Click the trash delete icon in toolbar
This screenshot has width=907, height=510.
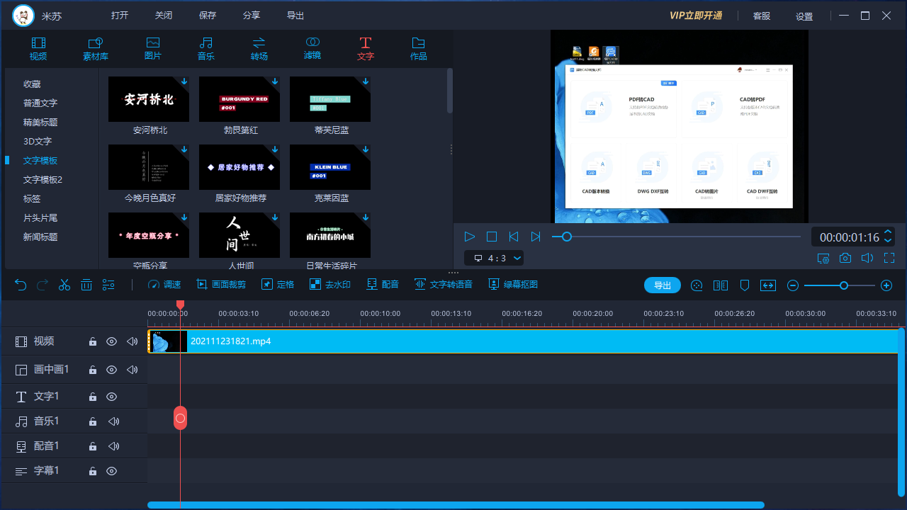tap(86, 285)
